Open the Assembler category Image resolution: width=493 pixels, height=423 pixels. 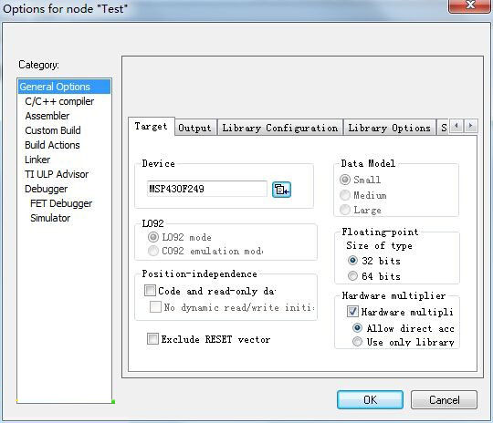pyautogui.click(x=47, y=116)
